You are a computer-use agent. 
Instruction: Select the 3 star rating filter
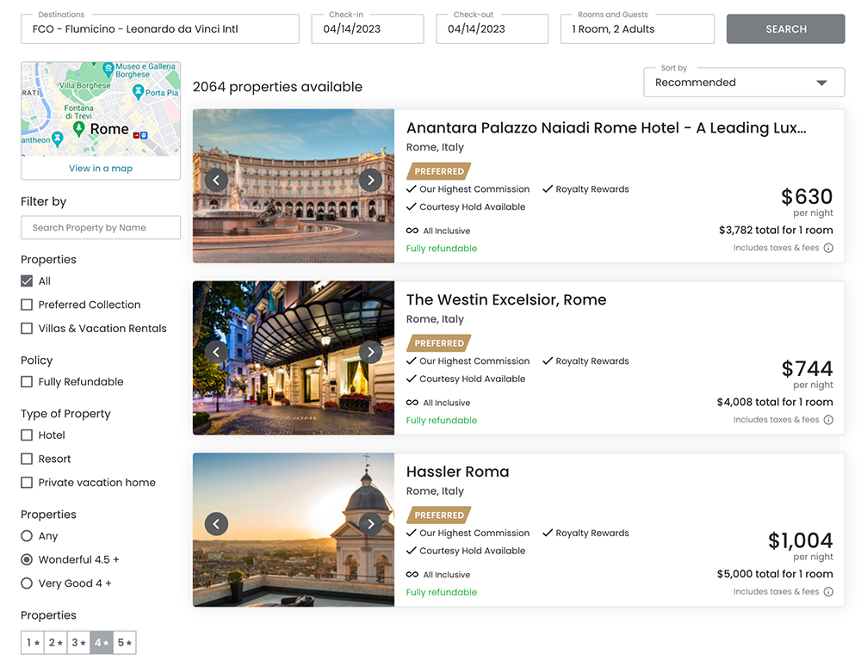[79, 643]
